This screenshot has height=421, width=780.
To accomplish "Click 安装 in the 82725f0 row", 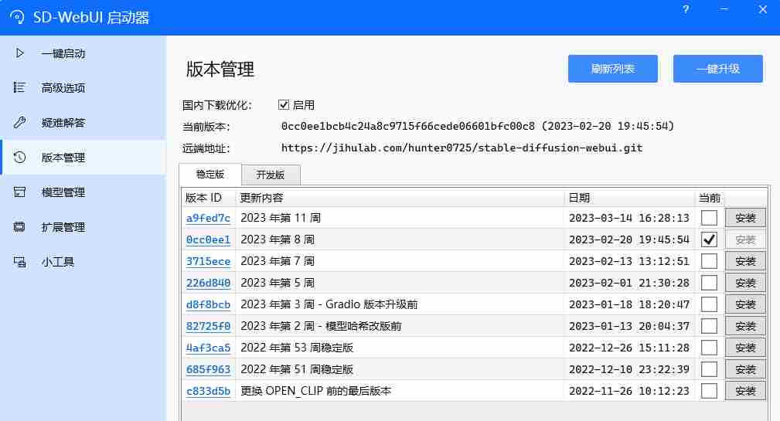I will coord(745,326).
